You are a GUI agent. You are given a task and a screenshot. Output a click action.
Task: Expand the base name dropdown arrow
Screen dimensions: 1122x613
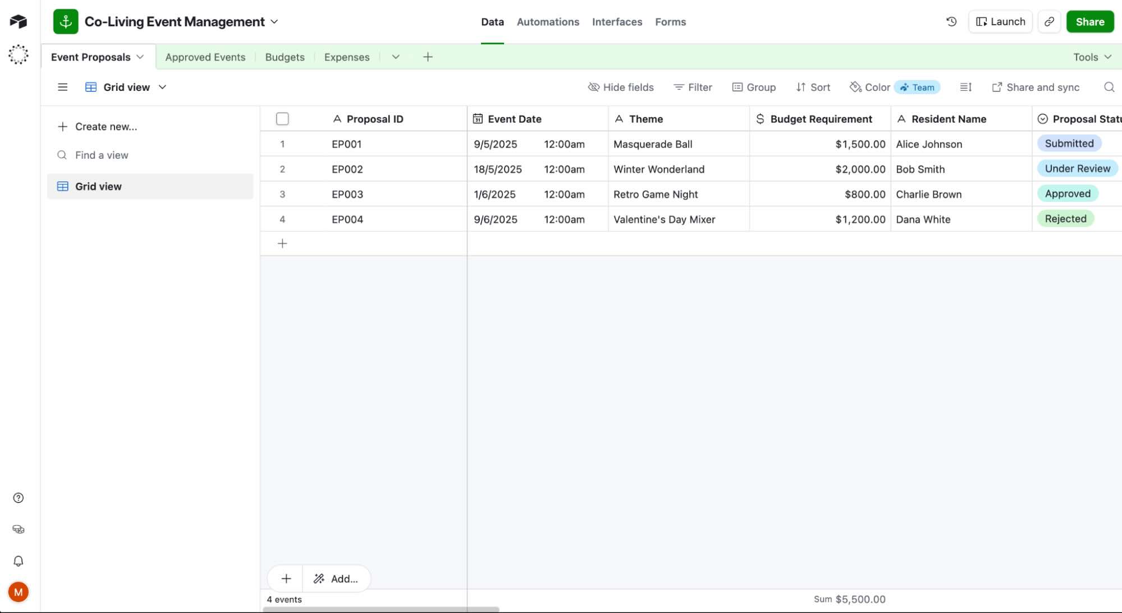(x=274, y=21)
